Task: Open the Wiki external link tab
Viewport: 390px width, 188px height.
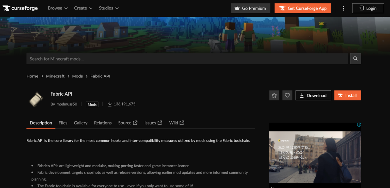Action: pos(176,123)
